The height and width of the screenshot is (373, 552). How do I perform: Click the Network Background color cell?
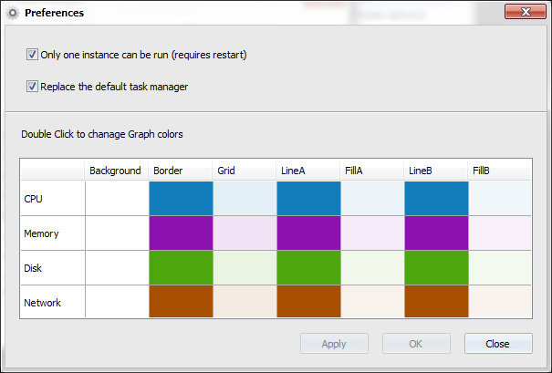(117, 302)
